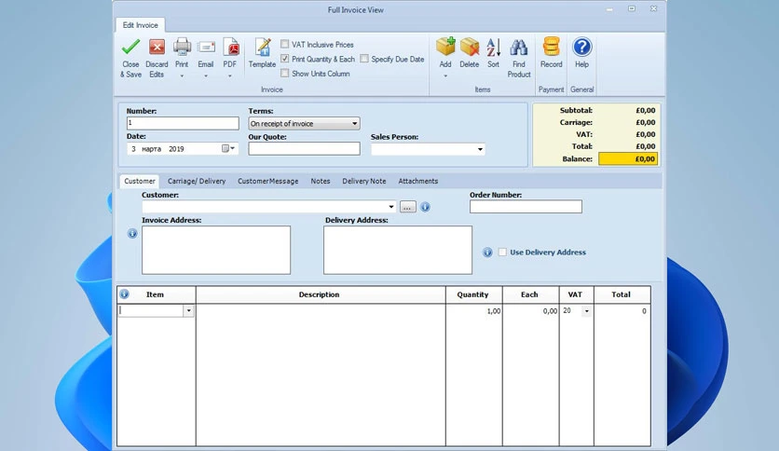Uncheck Print Quantity & Each

(x=285, y=59)
